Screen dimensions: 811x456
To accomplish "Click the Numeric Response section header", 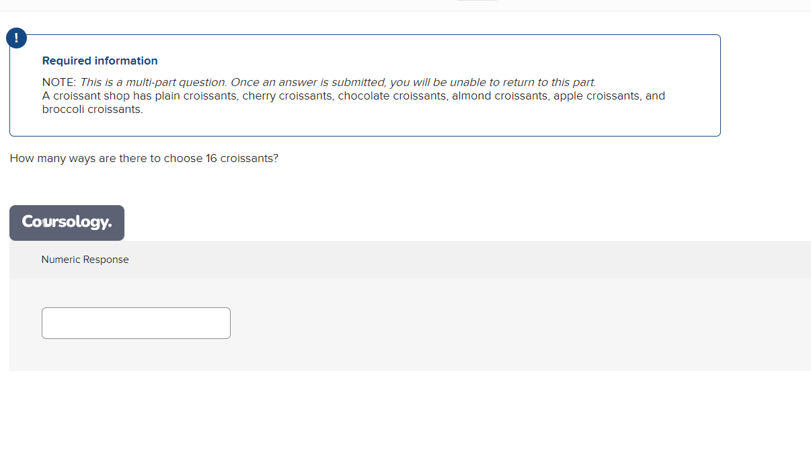I will click(85, 259).
